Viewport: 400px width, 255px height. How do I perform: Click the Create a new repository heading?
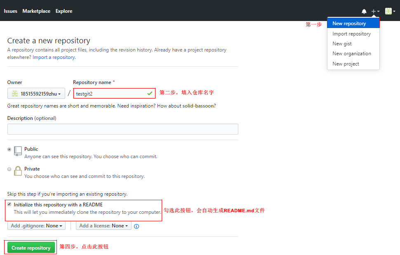(49, 41)
